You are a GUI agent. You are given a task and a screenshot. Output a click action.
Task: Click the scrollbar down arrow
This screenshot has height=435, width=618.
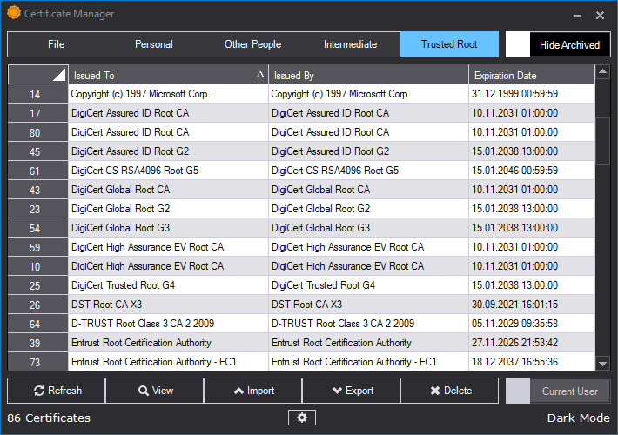(x=602, y=364)
